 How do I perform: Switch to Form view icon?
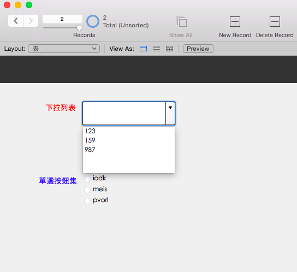[143, 49]
